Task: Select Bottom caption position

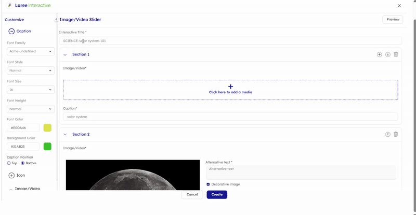Action: pos(23,163)
